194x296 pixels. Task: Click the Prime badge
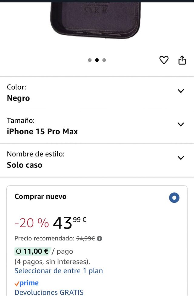27,283
